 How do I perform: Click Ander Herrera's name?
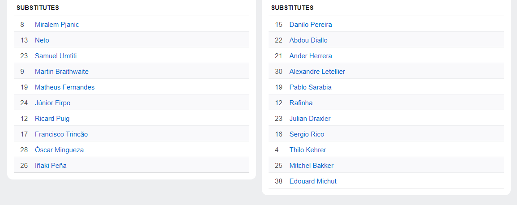311,56
